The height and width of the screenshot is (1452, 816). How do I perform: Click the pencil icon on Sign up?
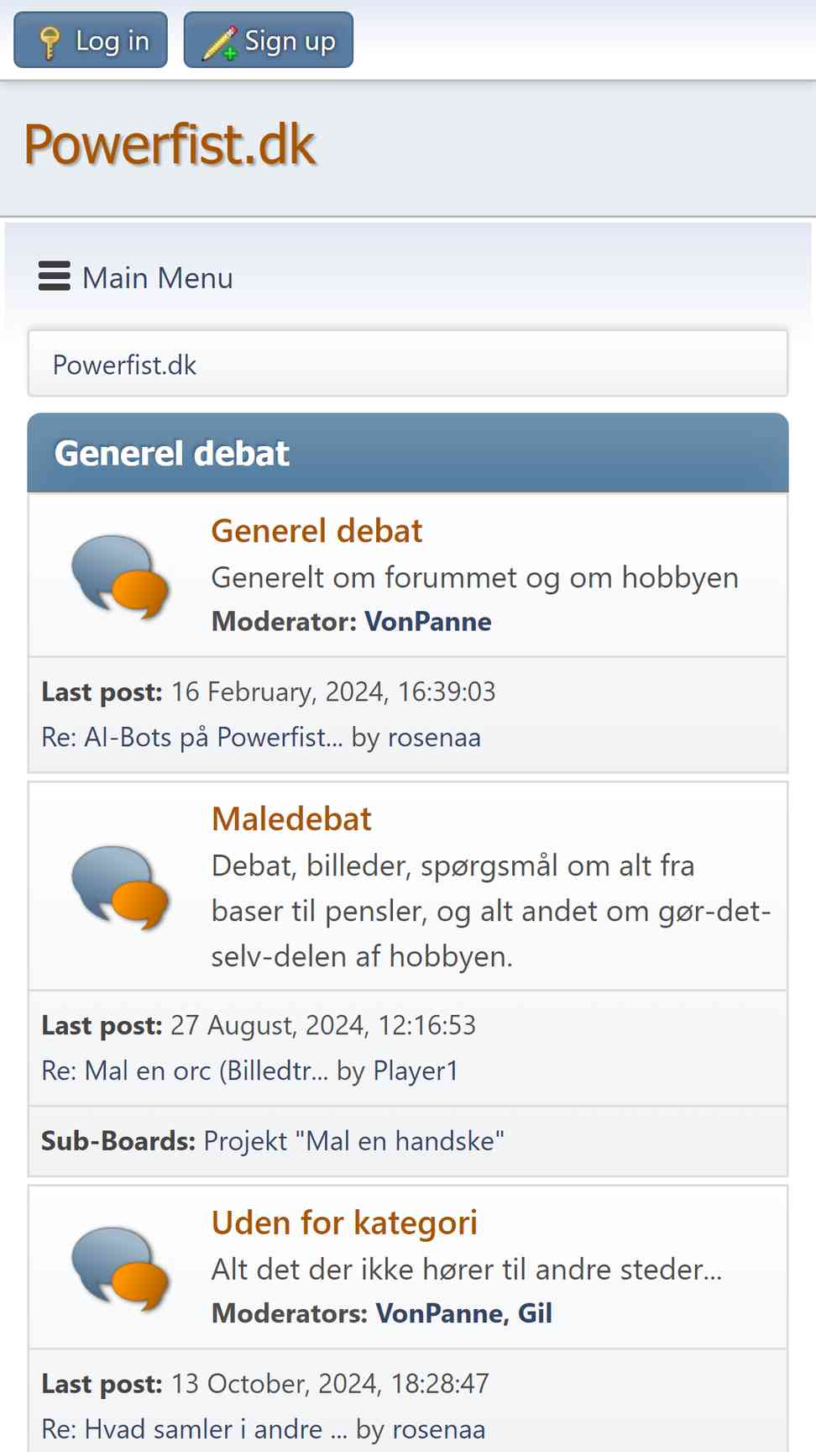pos(220,42)
